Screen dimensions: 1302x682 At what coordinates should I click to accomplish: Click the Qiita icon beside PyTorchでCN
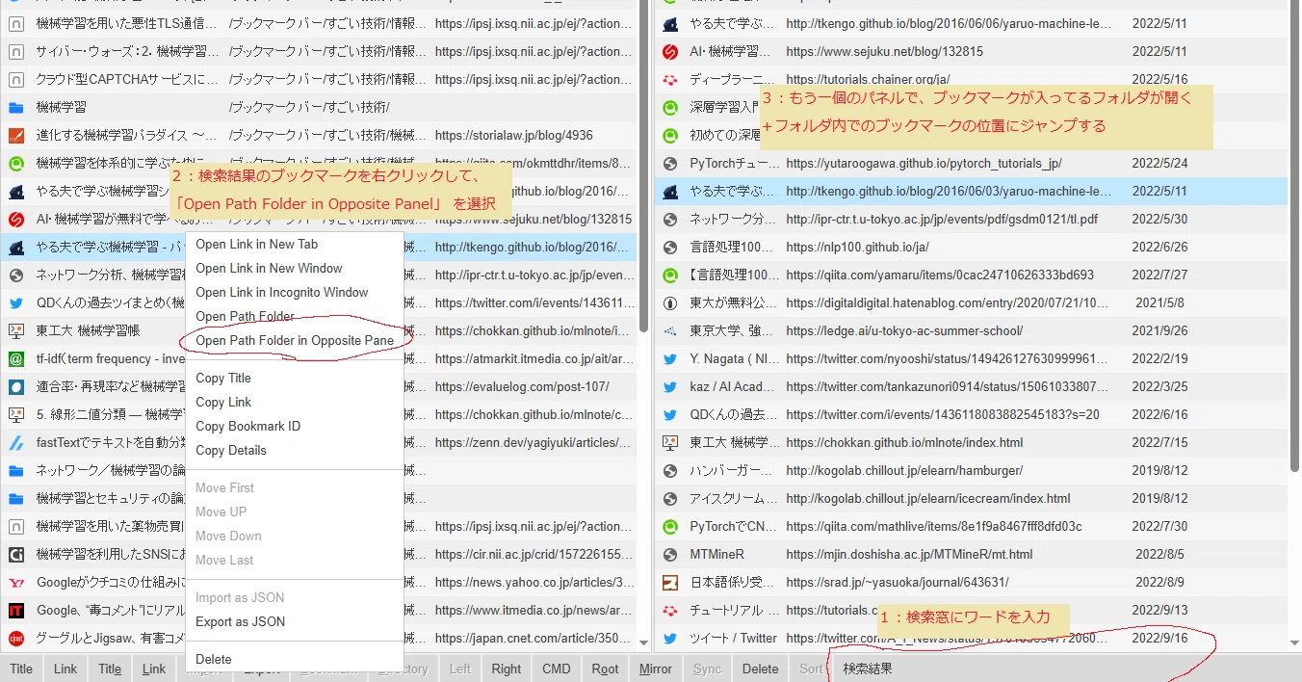click(x=671, y=526)
